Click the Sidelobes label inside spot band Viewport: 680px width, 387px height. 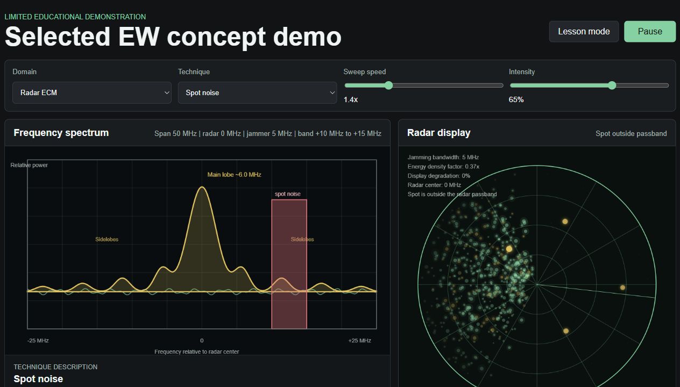pyautogui.click(x=302, y=239)
